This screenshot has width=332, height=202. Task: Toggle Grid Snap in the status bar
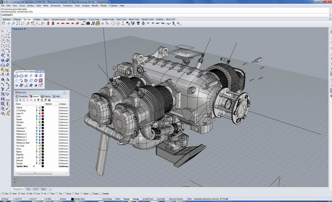pos(107,199)
